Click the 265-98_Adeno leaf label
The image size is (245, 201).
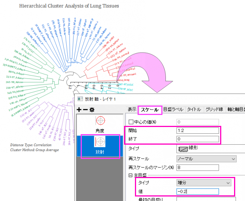[14, 82]
